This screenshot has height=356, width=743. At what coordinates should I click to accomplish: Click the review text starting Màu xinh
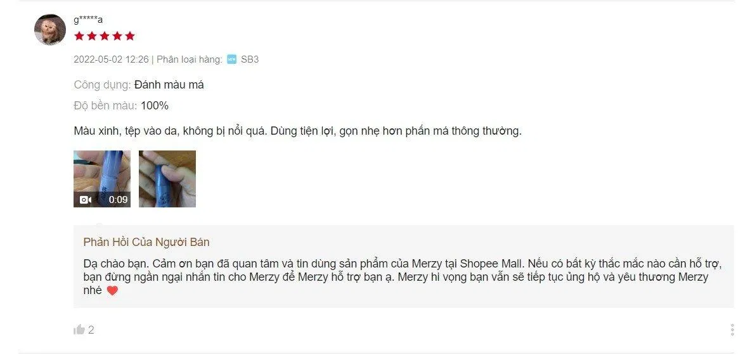click(297, 131)
